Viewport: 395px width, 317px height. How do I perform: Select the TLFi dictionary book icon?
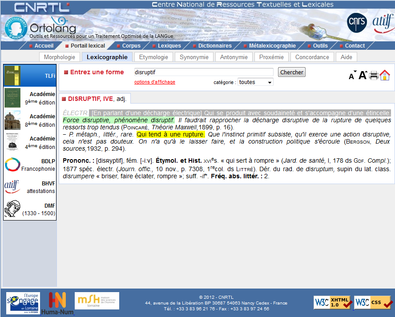(12, 76)
